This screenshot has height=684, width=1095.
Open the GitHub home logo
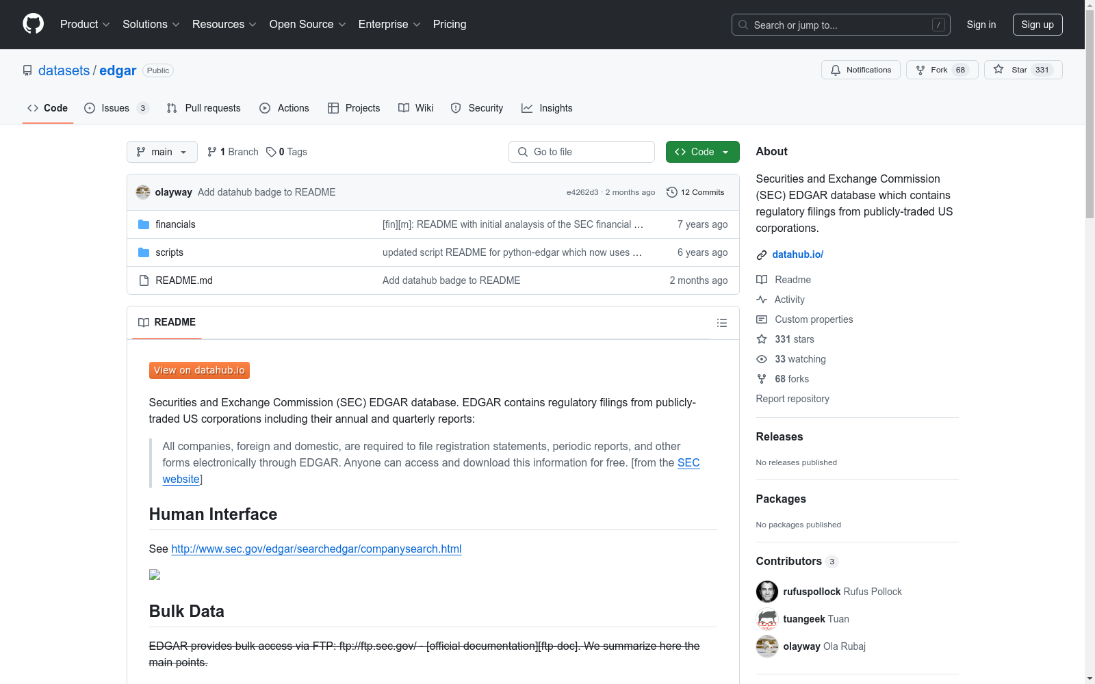[x=33, y=24]
